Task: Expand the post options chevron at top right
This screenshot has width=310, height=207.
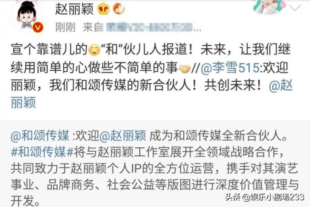Action: coord(295,8)
